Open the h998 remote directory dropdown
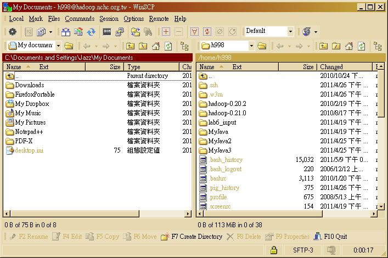The height and width of the screenshot is (258, 388). coord(251,46)
